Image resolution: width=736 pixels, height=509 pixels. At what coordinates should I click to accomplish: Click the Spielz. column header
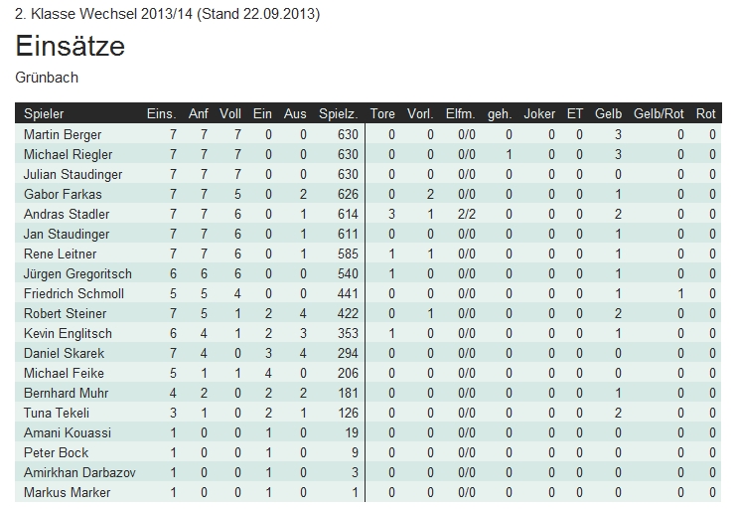tap(338, 114)
